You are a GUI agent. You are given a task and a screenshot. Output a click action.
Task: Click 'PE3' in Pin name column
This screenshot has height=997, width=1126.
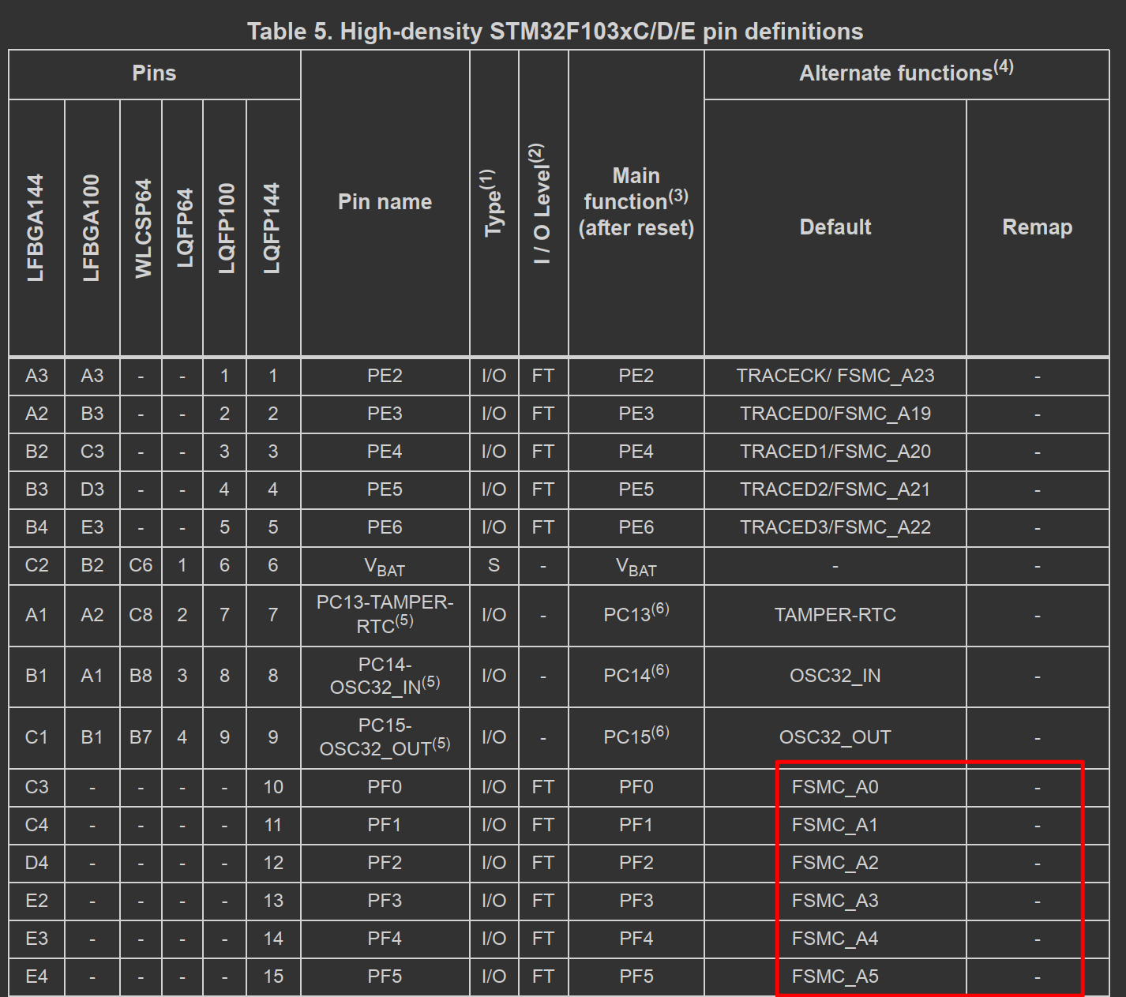[385, 414]
